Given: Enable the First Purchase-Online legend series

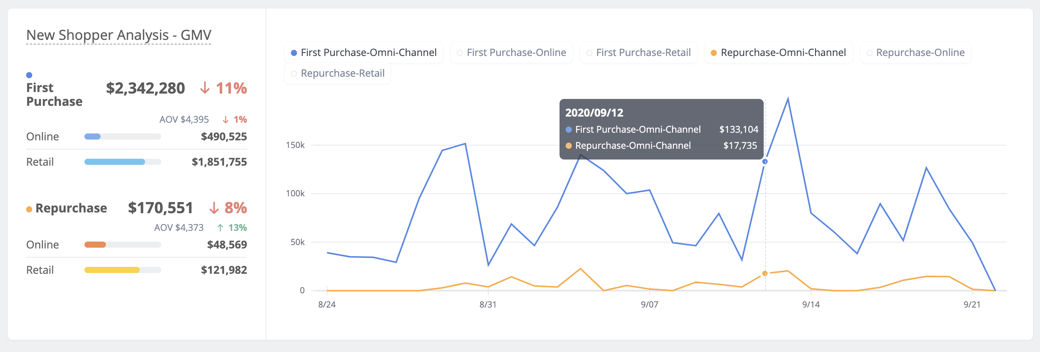Looking at the screenshot, I should point(511,53).
